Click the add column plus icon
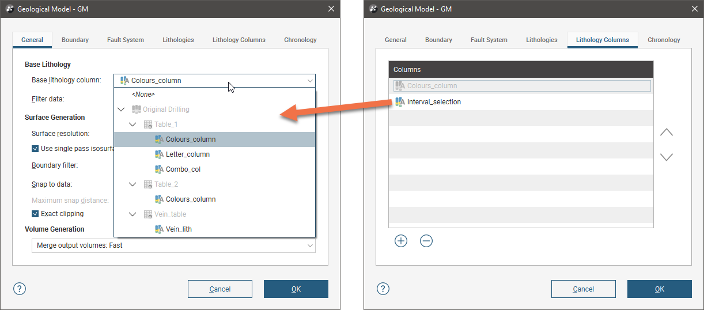Image resolution: width=704 pixels, height=310 pixels. pos(401,241)
